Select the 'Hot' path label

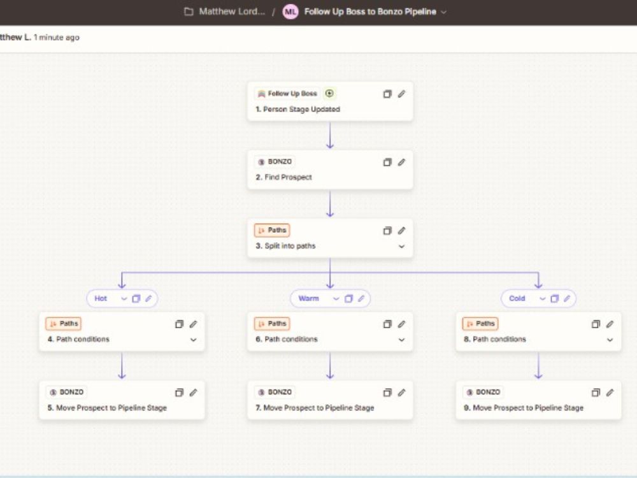tap(101, 299)
